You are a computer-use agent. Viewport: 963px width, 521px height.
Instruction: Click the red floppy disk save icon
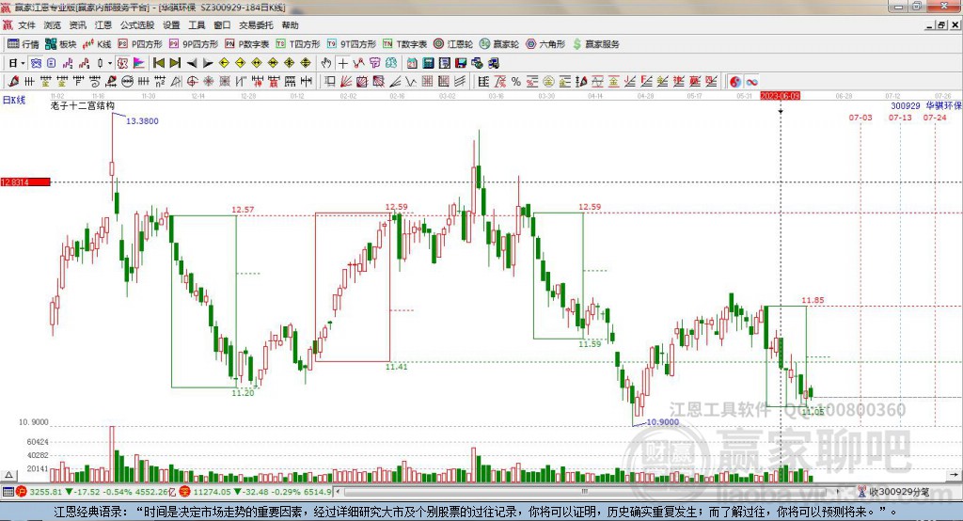click(x=461, y=63)
